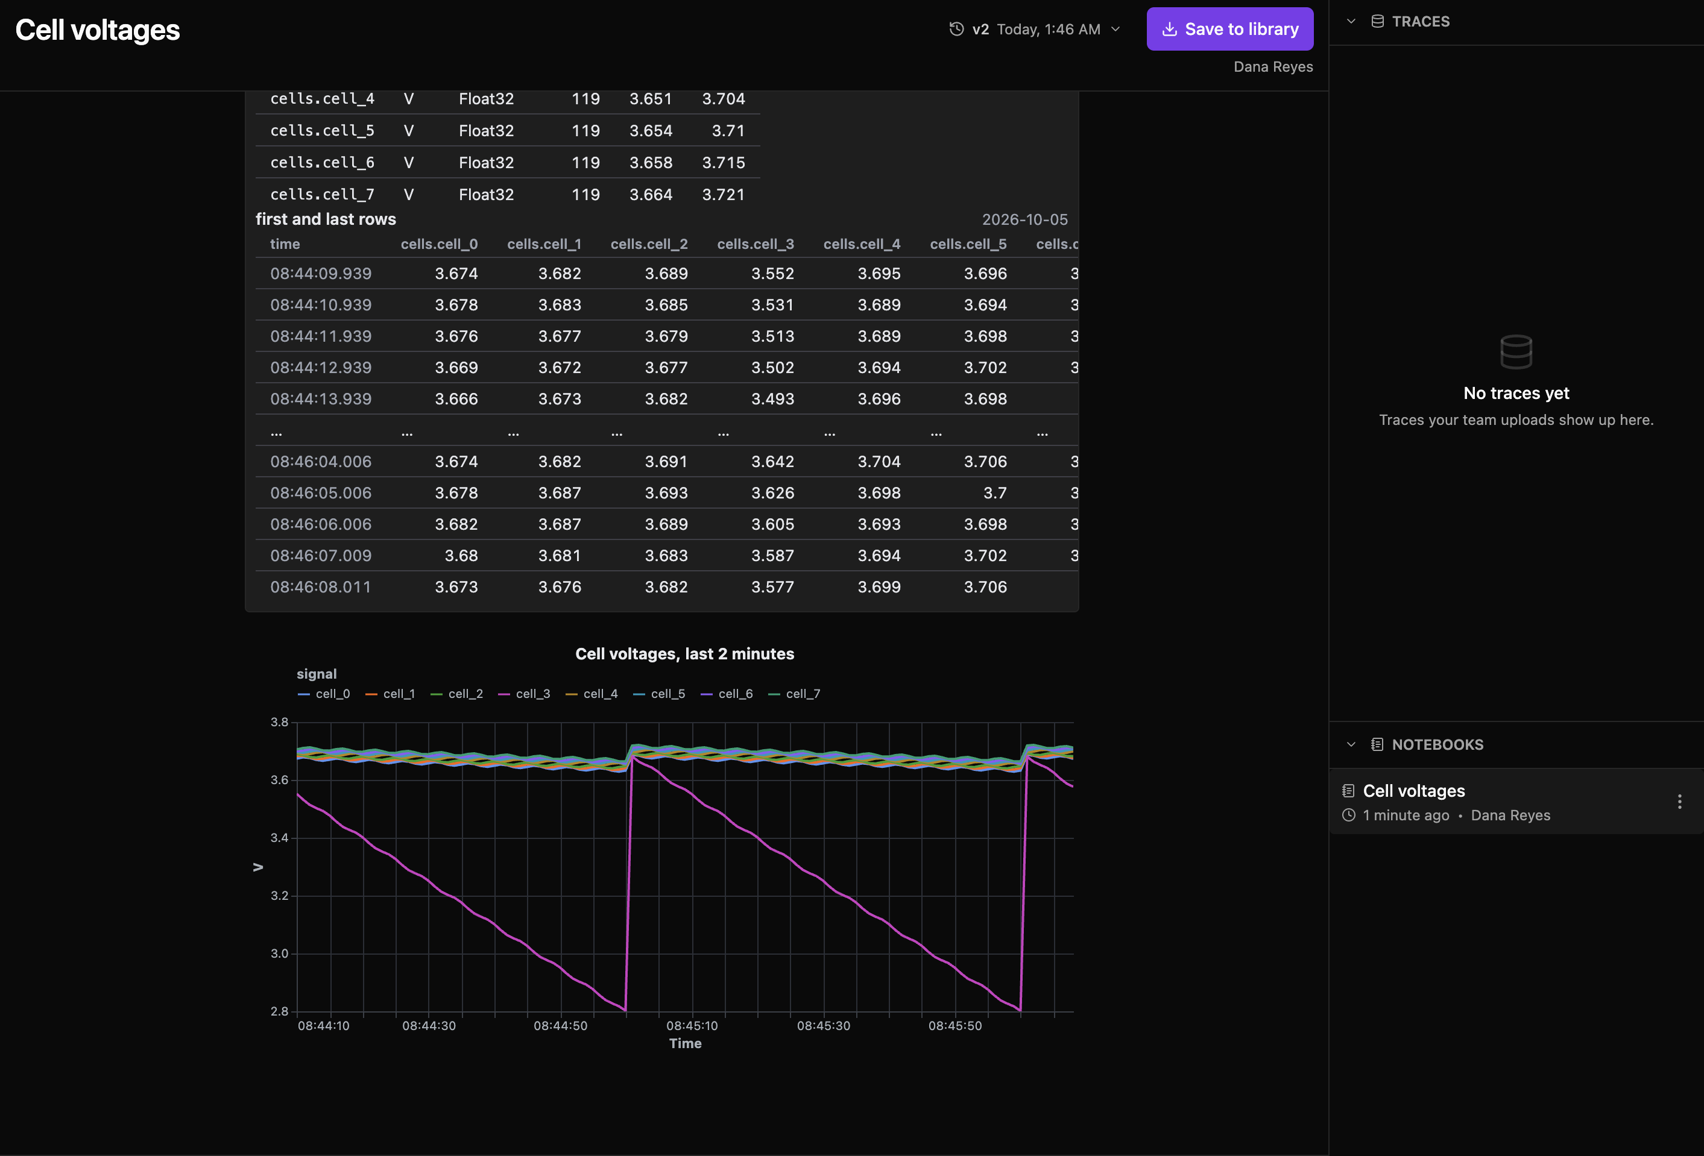This screenshot has height=1156, width=1704.
Task: Toggle cell_7 legend entry
Action: click(x=794, y=694)
